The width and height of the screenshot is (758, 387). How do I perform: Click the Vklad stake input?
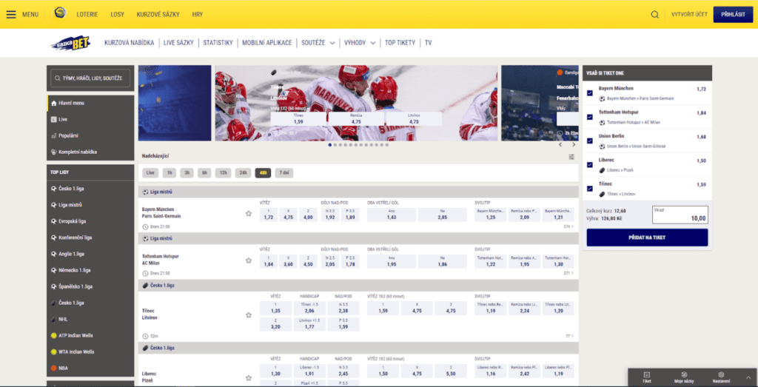(x=680, y=215)
